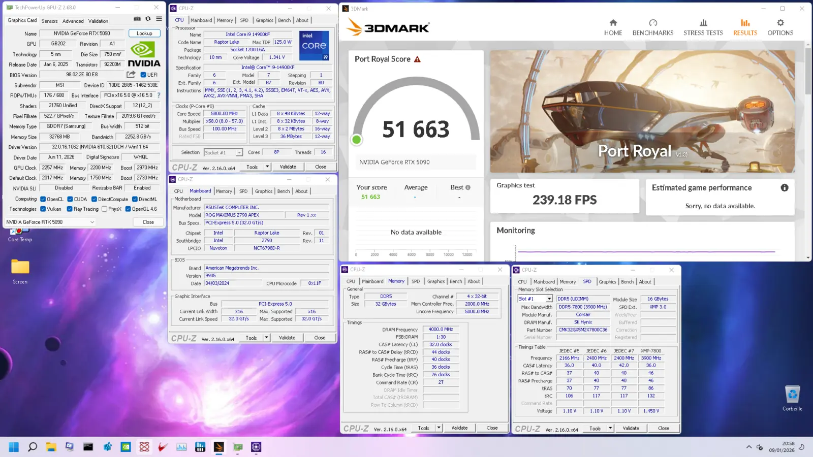Open the Core Temp desktop shortcut
813x457 pixels.
point(20,235)
